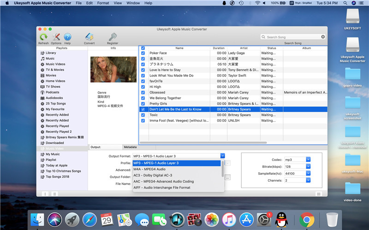Open App Store icon in the dock
The width and height of the screenshot is (369, 230).
coord(246,220)
